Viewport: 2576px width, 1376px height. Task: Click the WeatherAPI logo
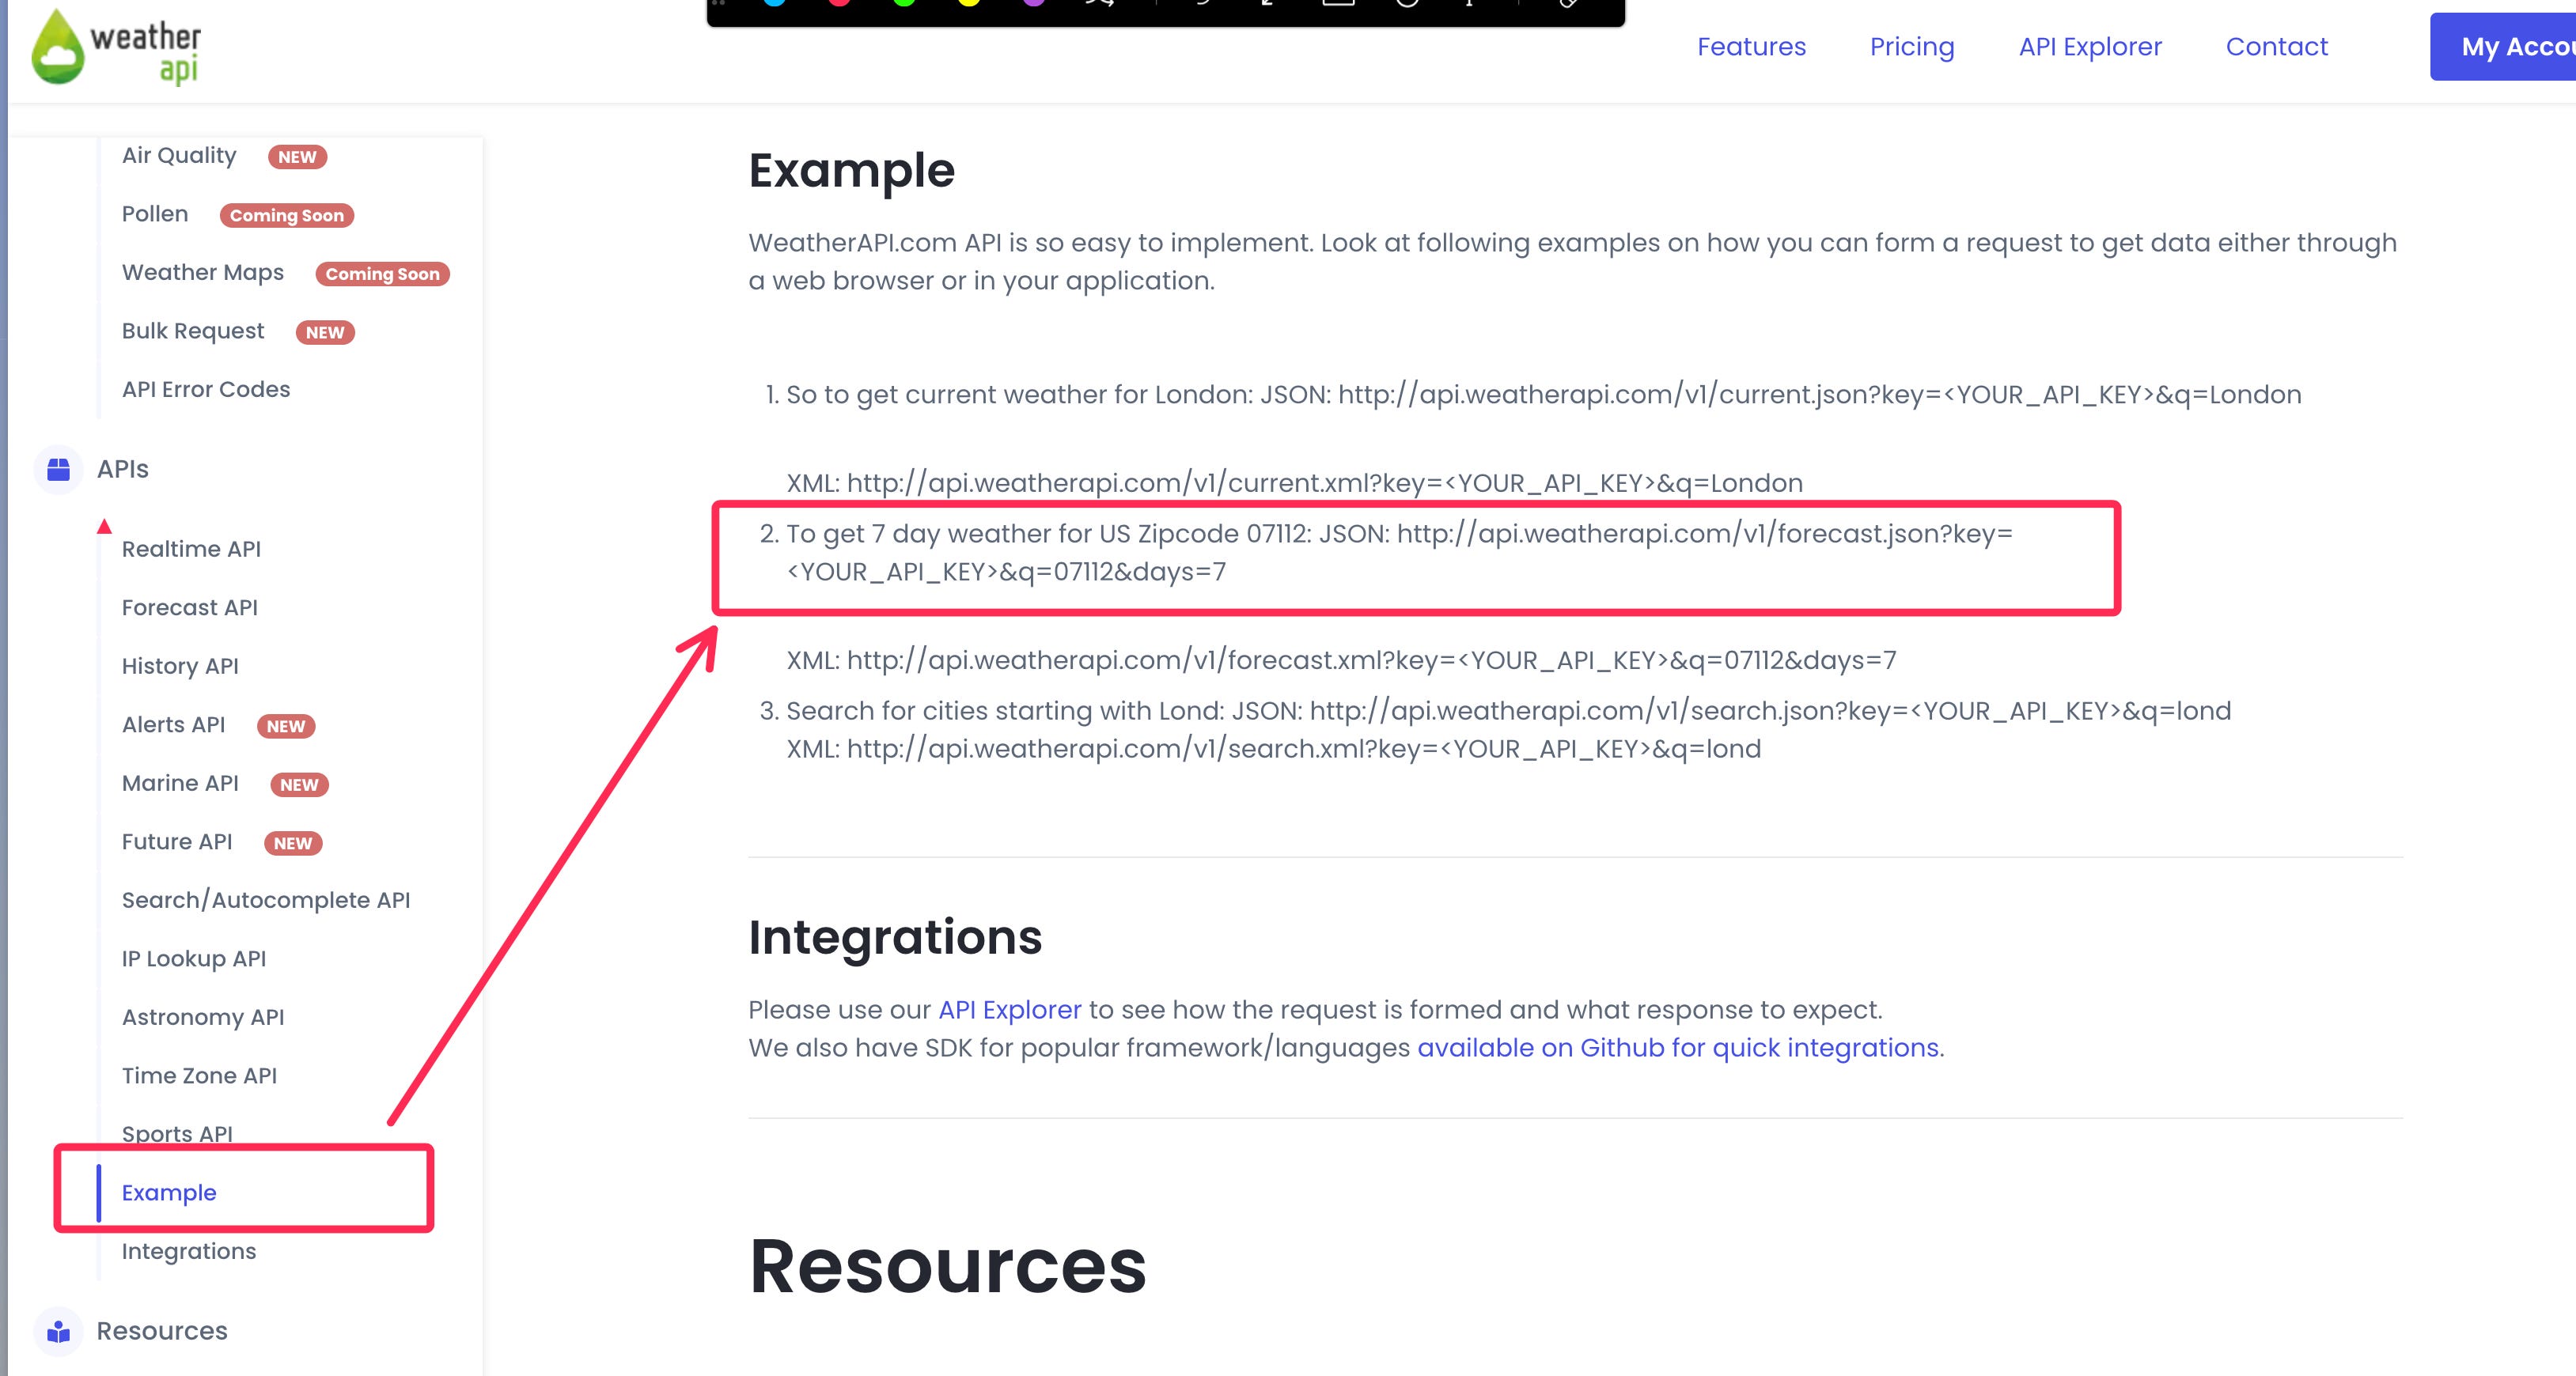pos(116,47)
